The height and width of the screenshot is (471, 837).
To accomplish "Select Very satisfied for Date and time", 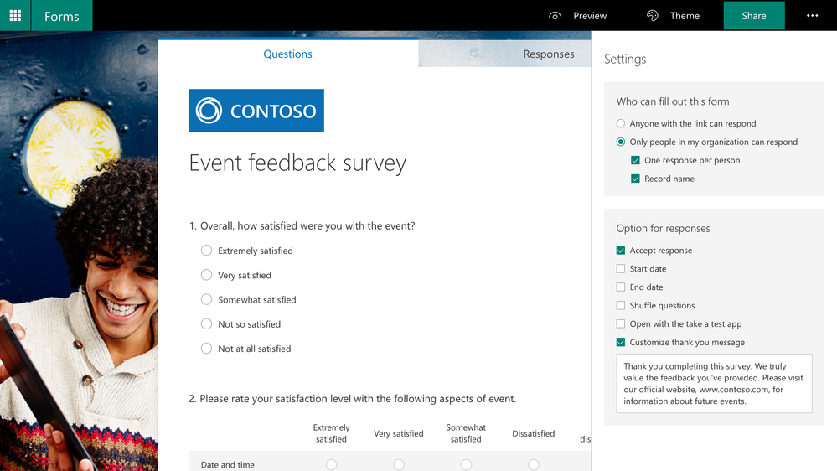I will pos(399,464).
